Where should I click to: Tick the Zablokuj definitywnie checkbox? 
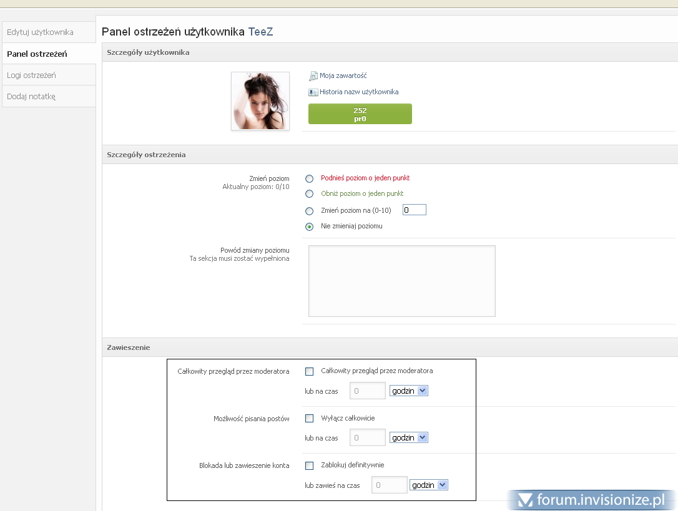(310, 465)
